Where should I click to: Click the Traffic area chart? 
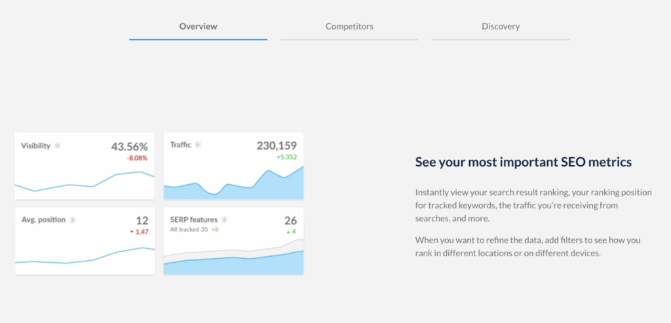coord(233,185)
